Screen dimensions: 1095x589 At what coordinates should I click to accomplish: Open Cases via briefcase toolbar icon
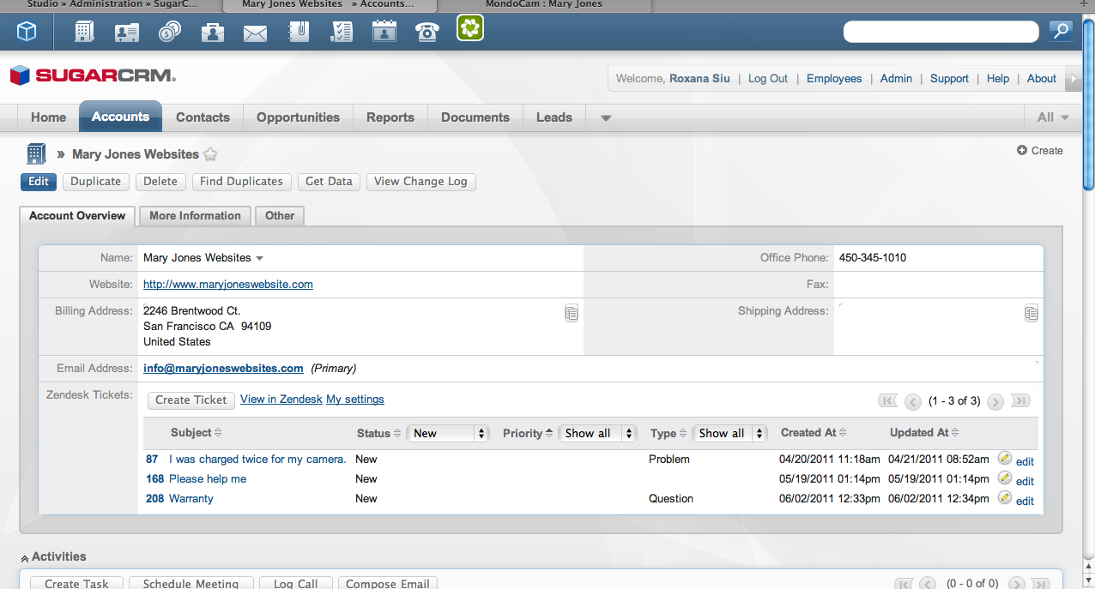[212, 33]
